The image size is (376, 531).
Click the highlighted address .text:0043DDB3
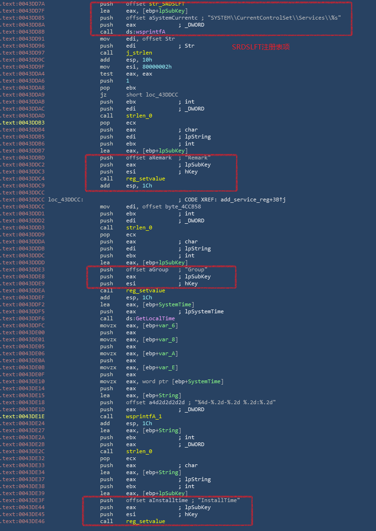[23, 123]
